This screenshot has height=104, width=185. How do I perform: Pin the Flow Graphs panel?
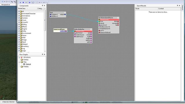pos(42,54)
